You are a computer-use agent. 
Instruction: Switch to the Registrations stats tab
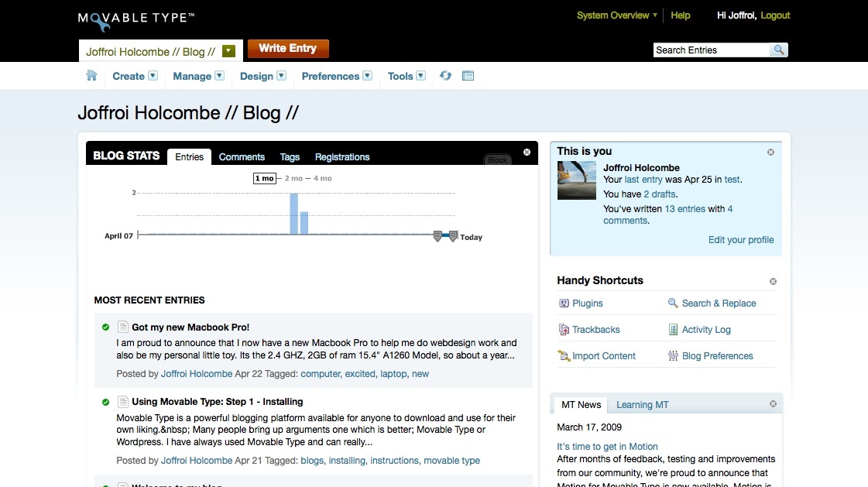pos(342,156)
